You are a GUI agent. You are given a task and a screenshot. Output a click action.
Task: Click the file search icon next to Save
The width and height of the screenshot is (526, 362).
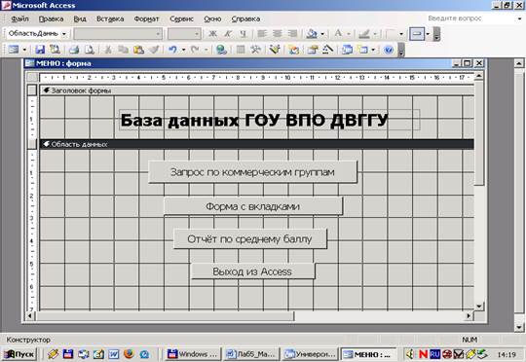(55, 50)
